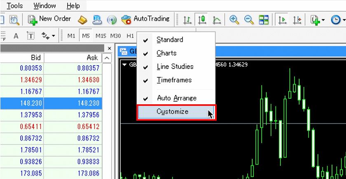Open the periodicity clock dropdown
This screenshot has width=346, height=179.
point(338,20)
